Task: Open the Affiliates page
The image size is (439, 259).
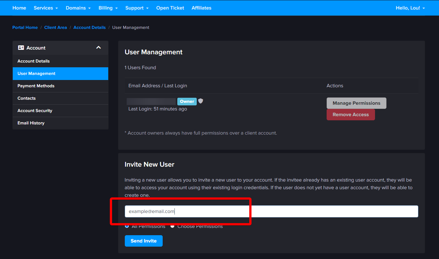Action: [x=202, y=8]
